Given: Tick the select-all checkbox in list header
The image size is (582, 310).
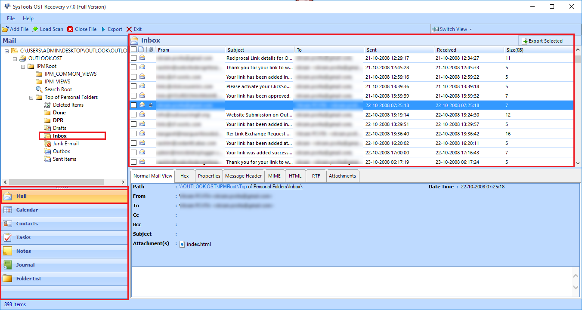Looking at the screenshot, I should click(133, 50).
